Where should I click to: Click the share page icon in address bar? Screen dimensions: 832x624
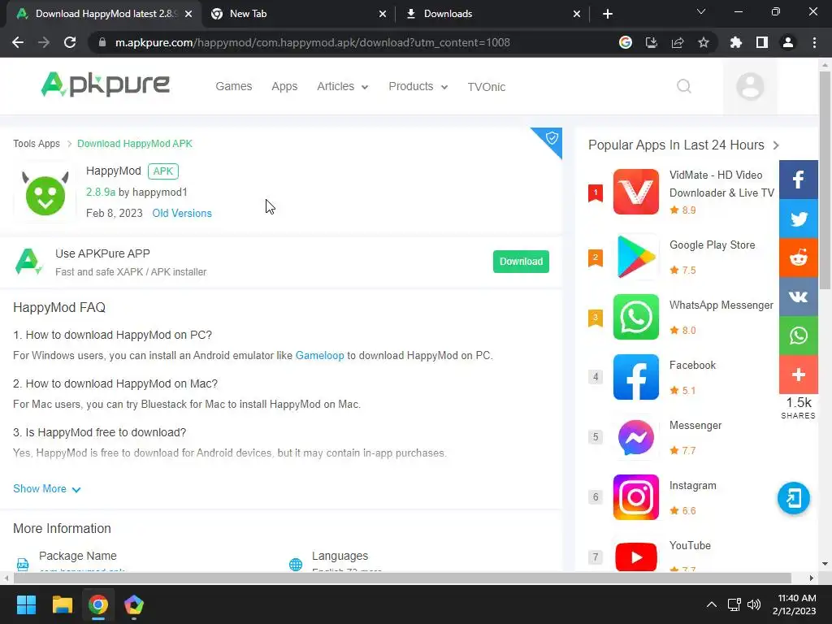click(678, 42)
